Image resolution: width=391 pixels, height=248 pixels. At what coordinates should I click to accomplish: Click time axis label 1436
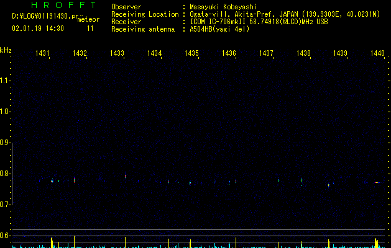tap(229, 53)
